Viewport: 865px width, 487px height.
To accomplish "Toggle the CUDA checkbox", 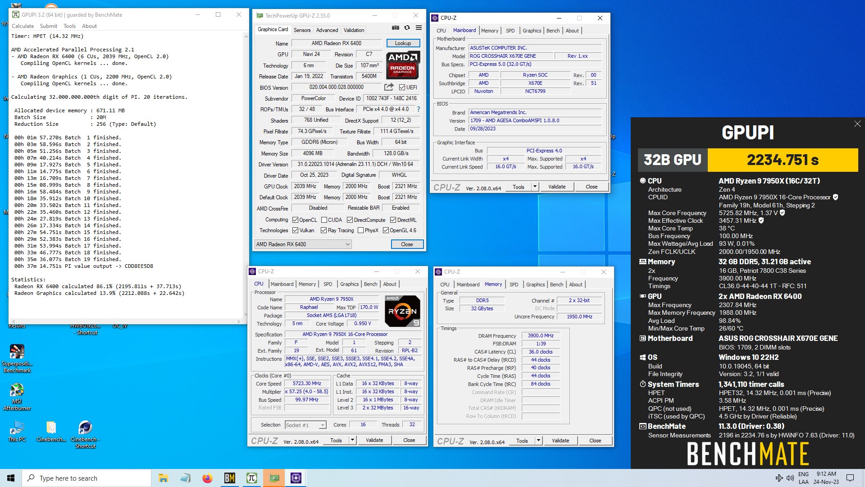I will click(x=324, y=220).
